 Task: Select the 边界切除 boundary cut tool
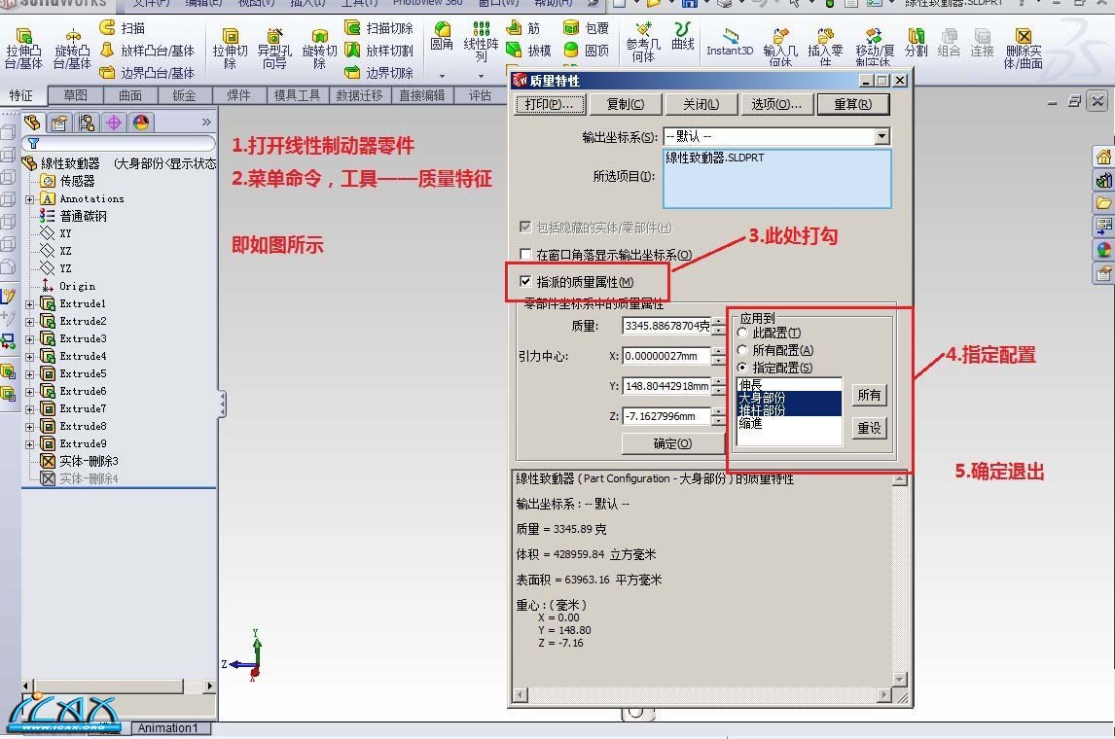[379, 73]
